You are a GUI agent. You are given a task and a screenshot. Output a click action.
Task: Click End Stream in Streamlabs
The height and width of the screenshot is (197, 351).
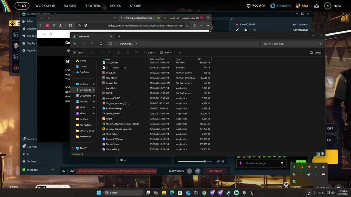pos(215,171)
